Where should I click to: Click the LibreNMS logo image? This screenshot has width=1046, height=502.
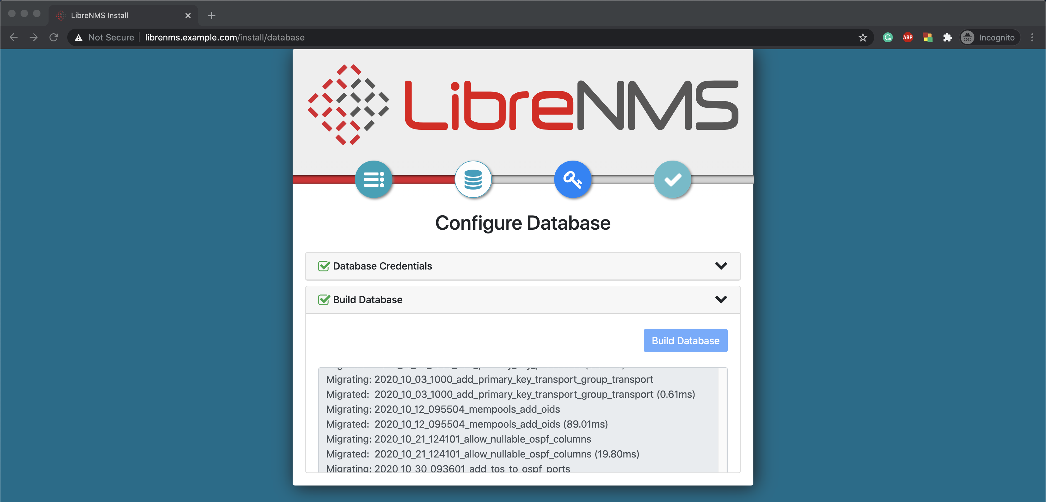tap(523, 105)
